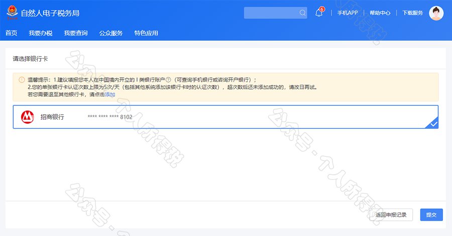Open 帮助中心 link
452x236 pixels.
(x=380, y=13)
